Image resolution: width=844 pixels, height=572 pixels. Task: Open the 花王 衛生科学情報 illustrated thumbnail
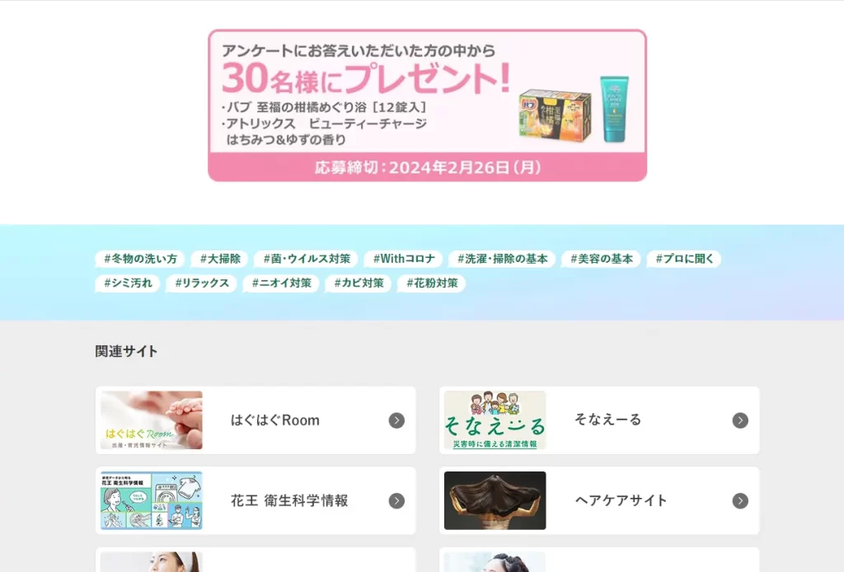coord(152,501)
